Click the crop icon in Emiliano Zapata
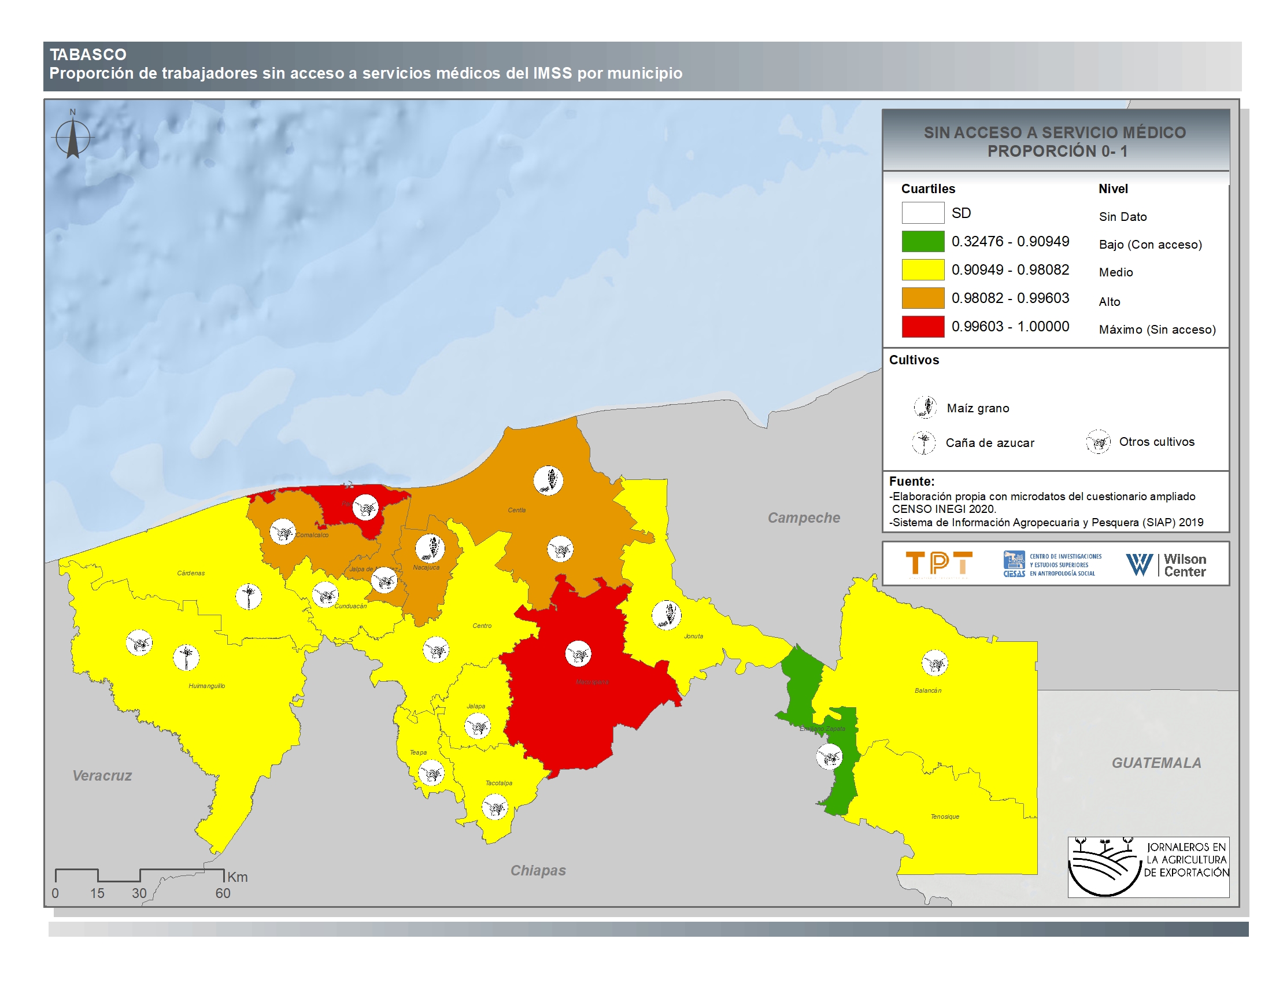Viewport: 1272px width, 983px height. pos(829,757)
